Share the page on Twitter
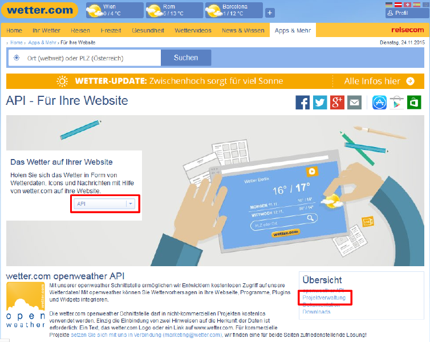 (320, 103)
